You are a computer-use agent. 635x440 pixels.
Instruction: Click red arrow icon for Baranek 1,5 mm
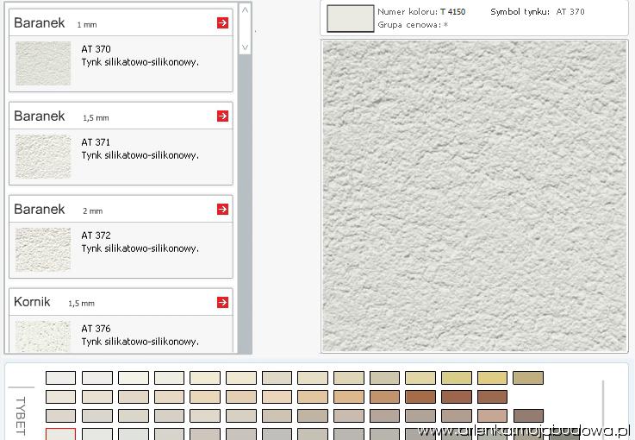pyautogui.click(x=223, y=116)
